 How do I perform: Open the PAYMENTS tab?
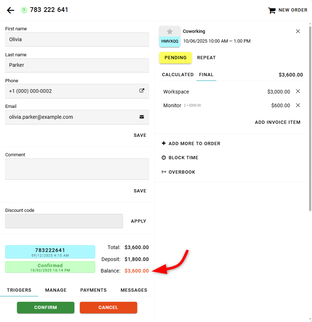pos(94,290)
